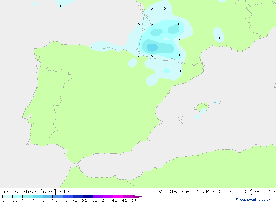
Task: Click the '20' legend scale label
Action: coord(75,200)
